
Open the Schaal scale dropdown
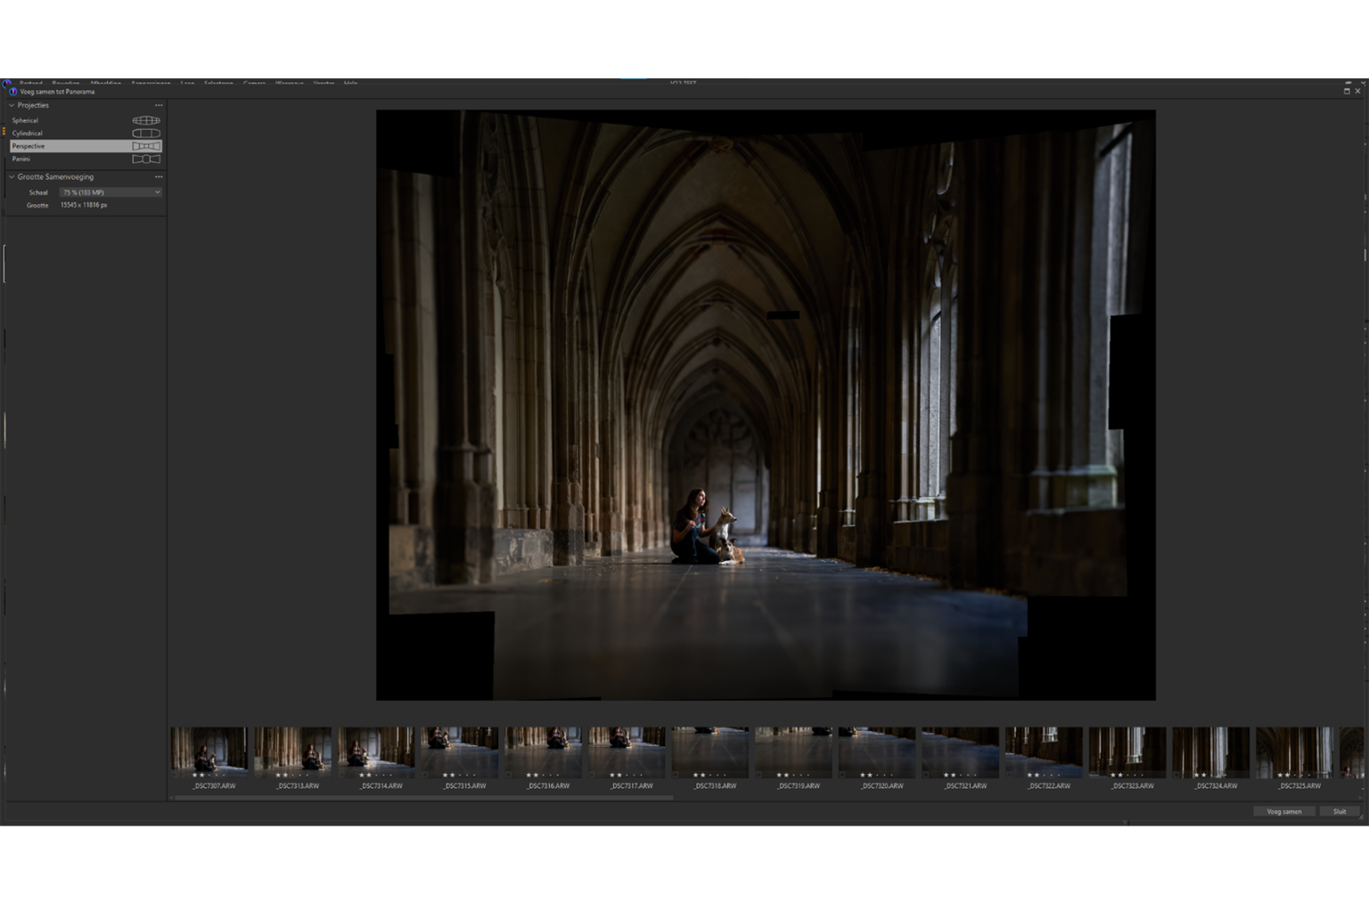point(111,192)
